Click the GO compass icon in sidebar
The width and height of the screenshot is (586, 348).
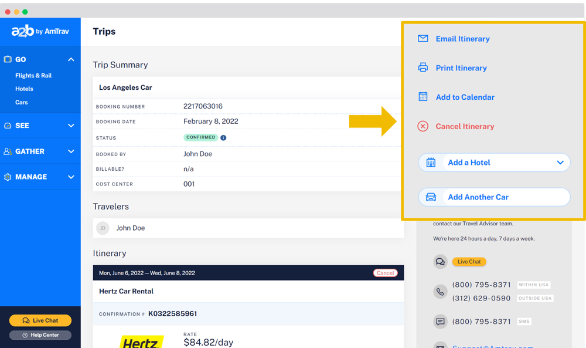pos(7,59)
